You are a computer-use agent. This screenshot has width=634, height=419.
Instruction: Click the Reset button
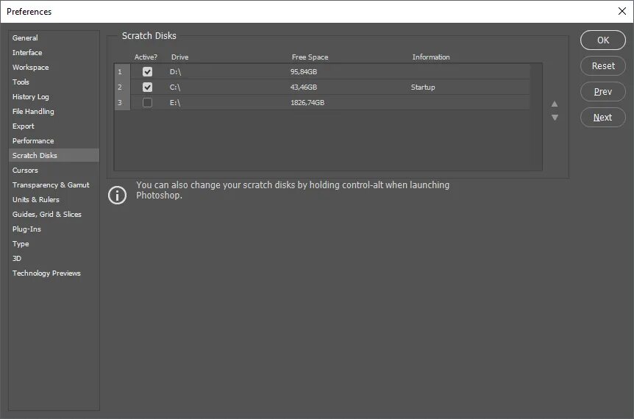603,66
